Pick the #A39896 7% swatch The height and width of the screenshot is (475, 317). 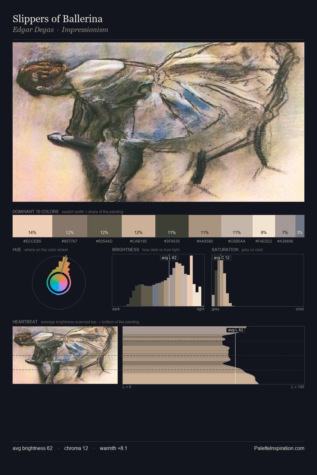pyautogui.click(x=285, y=226)
